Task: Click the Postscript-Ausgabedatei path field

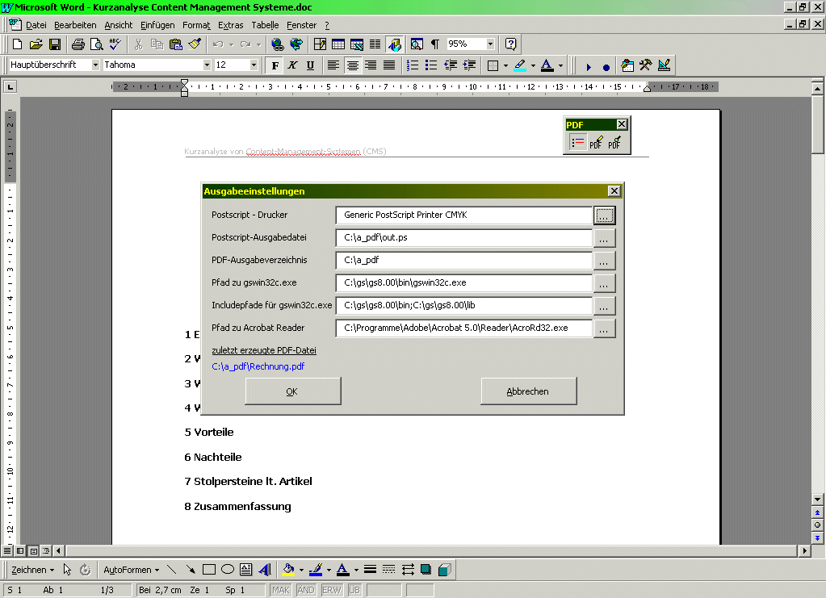Action: point(464,238)
